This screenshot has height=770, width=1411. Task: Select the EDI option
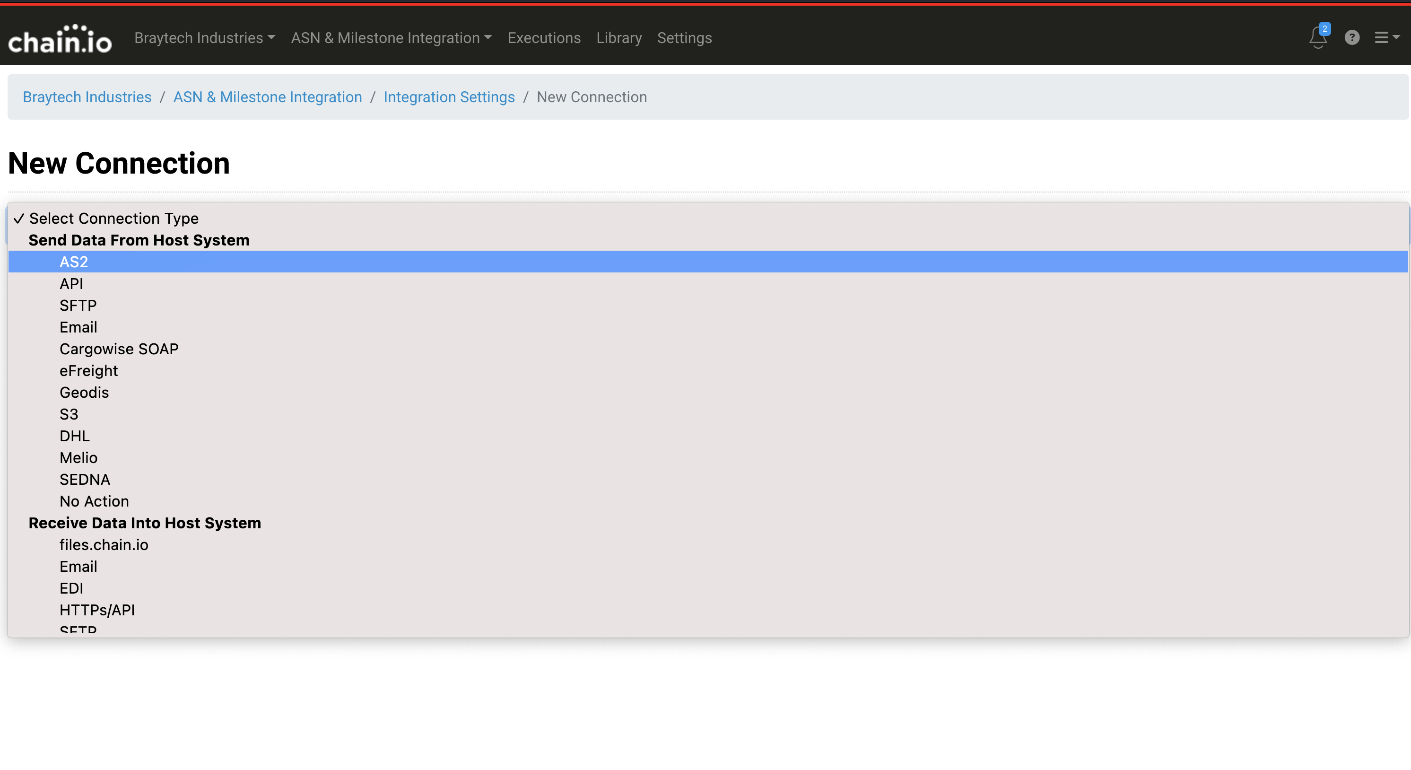(708, 588)
